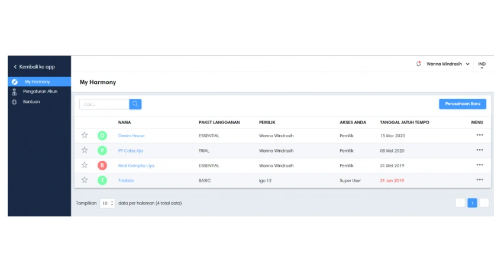Click the PAKET LANGGANAN column header
The height and width of the screenshot is (272, 501).
[x=219, y=122]
